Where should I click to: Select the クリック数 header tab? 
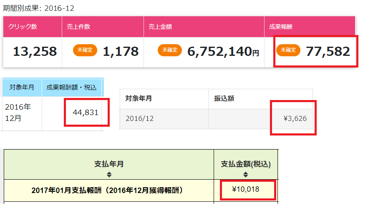coord(33,27)
